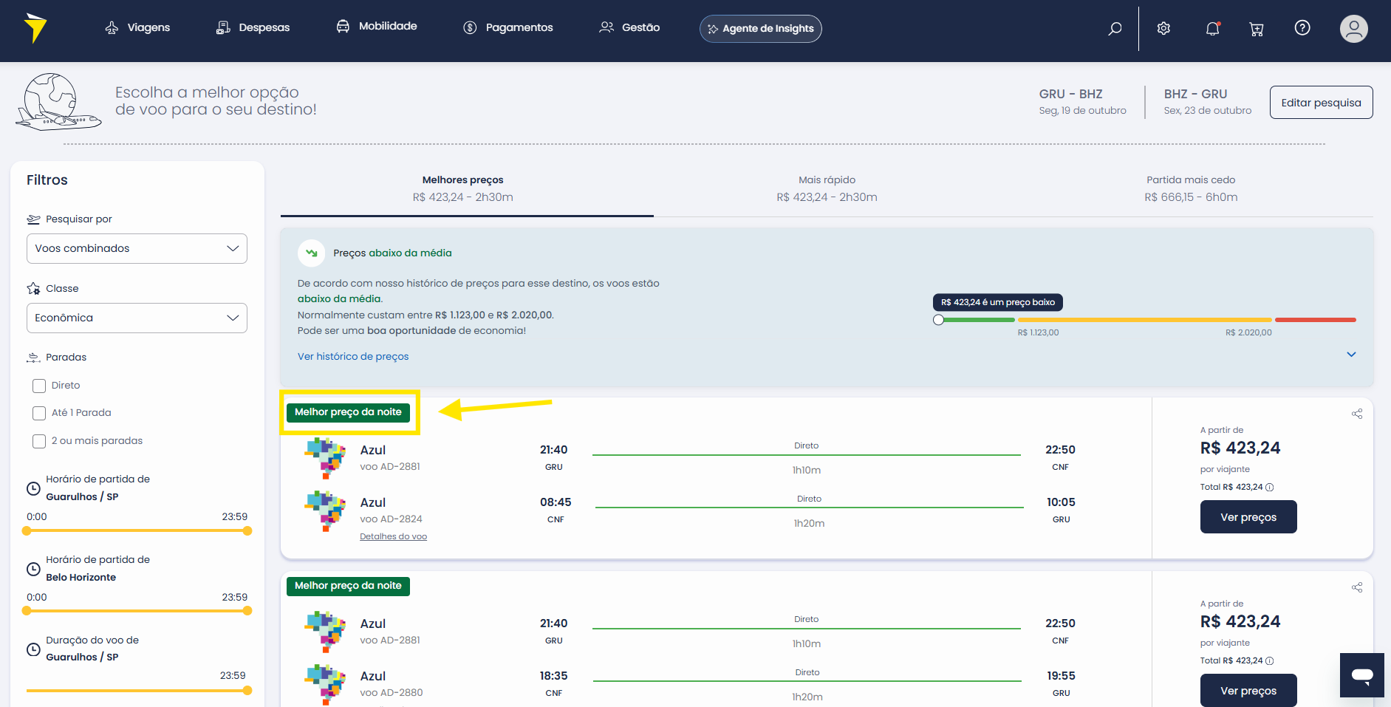Image resolution: width=1391 pixels, height=707 pixels.
Task: Click Guarulhos departure slider right handle
Action: point(247,530)
